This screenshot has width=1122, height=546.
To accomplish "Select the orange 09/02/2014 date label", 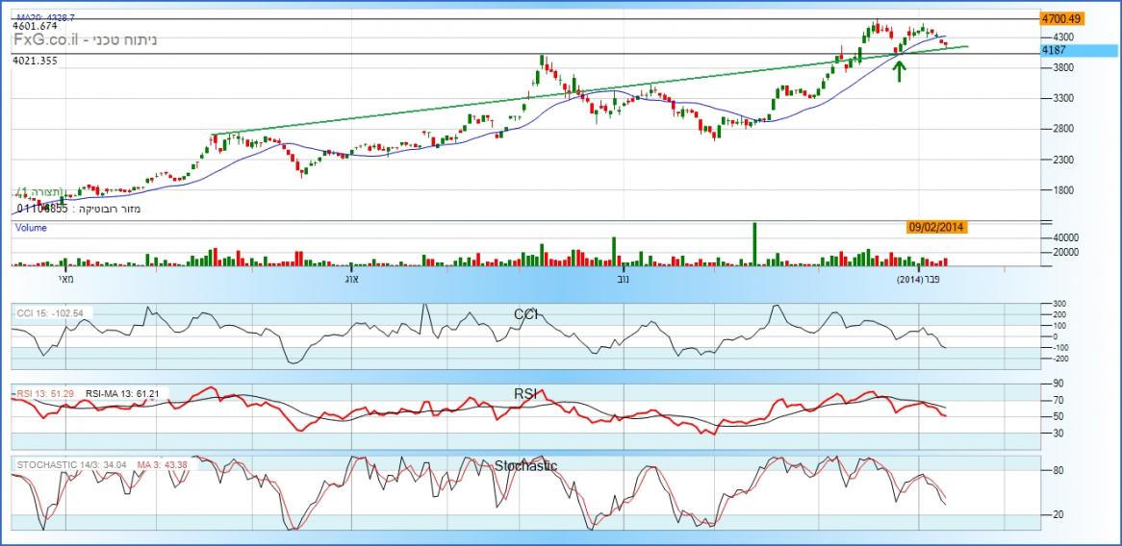I will (936, 228).
